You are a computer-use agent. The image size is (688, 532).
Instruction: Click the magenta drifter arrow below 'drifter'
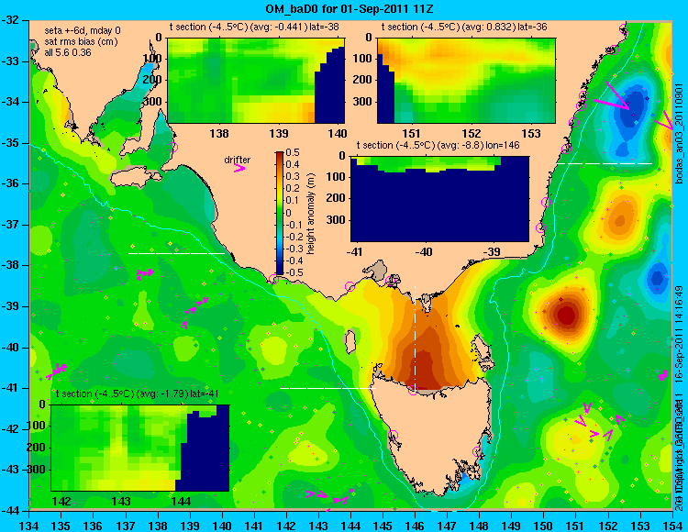(239, 168)
